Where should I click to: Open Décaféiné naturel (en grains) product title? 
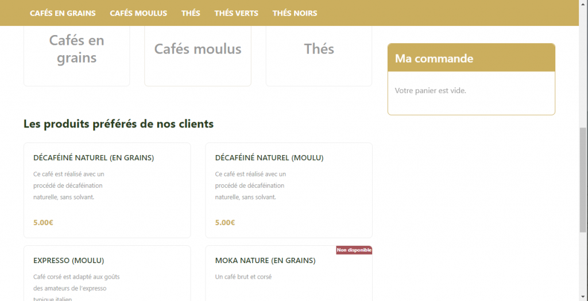pyautogui.click(x=94, y=157)
